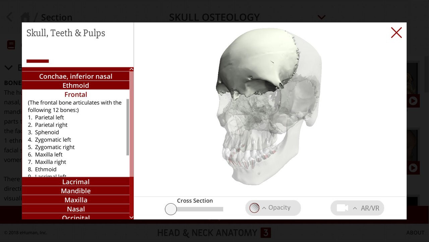Image resolution: width=429 pixels, height=242 pixels.
Task: Click "Parietal left" in articulation list
Action: pos(49,117)
